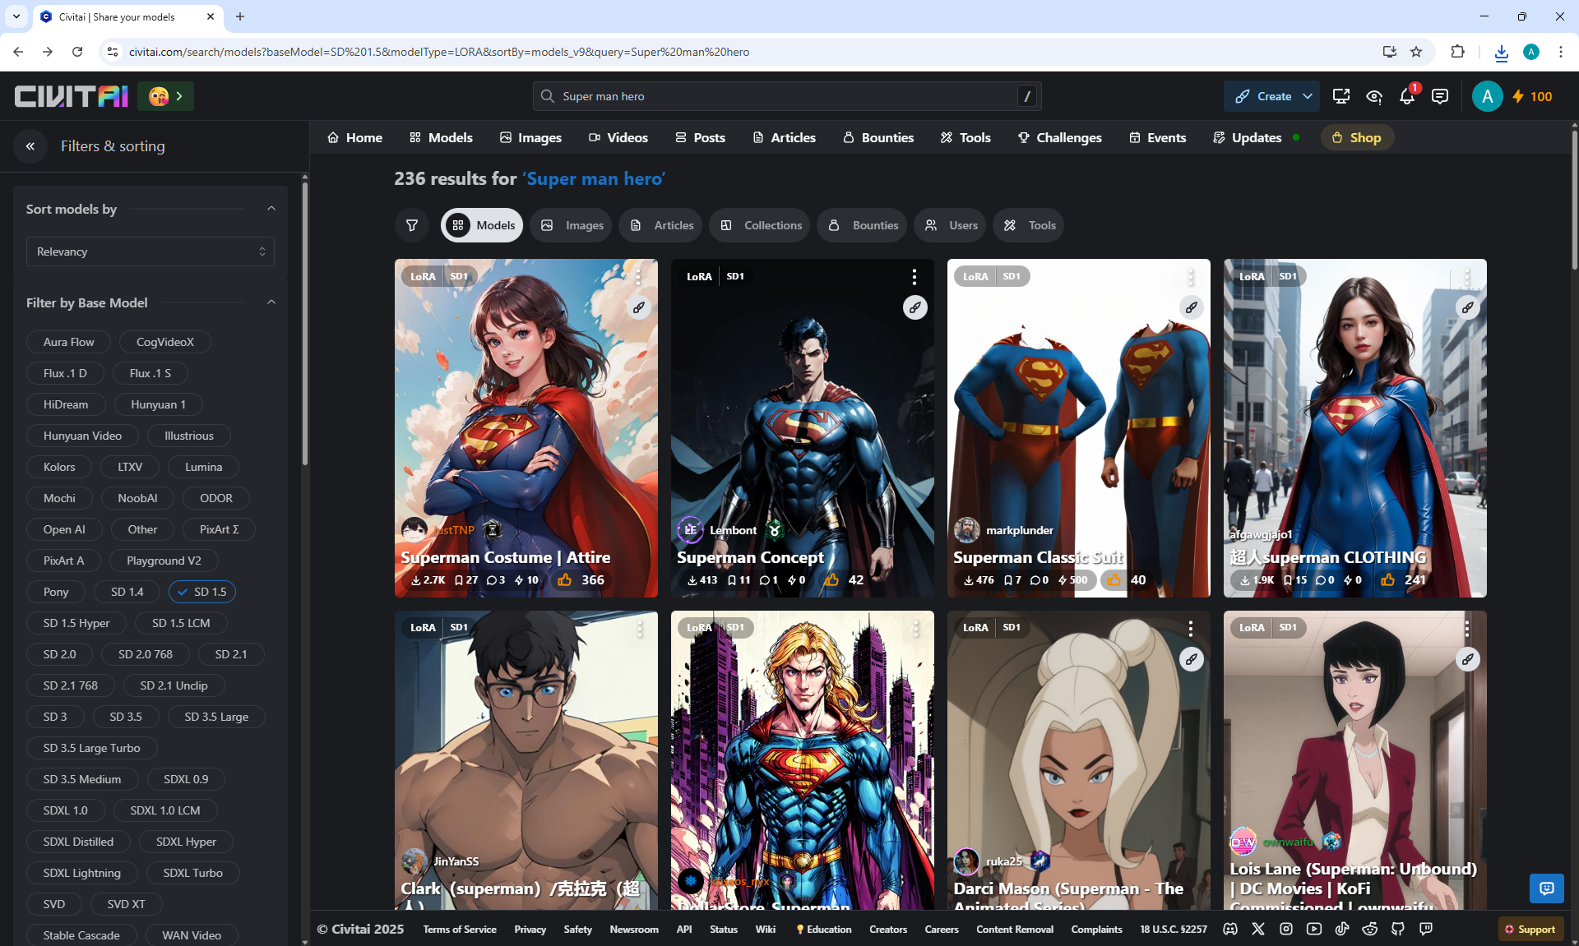This screenshot has height=946, width=1579.
Task: Expand the Create button dropdown arrow
Action: click(1307, 97)
